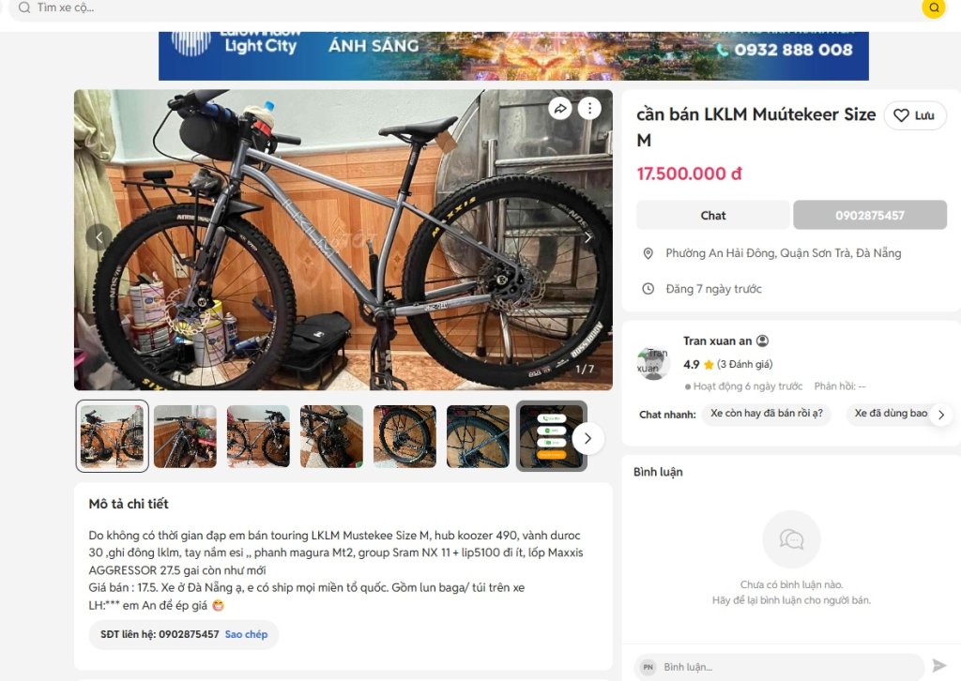961x681 pixels.
Task: Select quick reply "Xe còn hay đã bán rồi ạ?"
Action: click(766, 414)
